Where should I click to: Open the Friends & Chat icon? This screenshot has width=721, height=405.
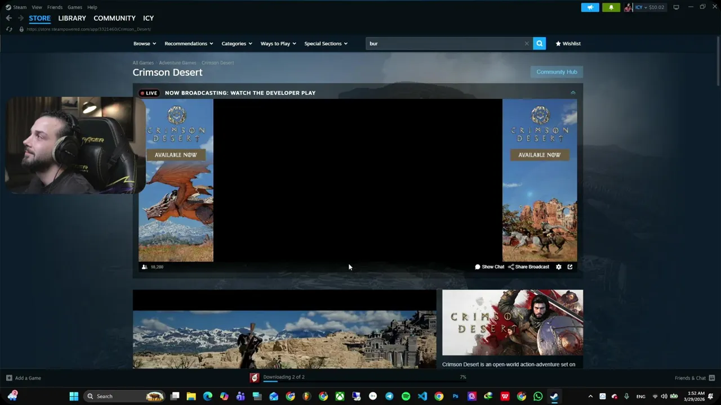[711, 378]
